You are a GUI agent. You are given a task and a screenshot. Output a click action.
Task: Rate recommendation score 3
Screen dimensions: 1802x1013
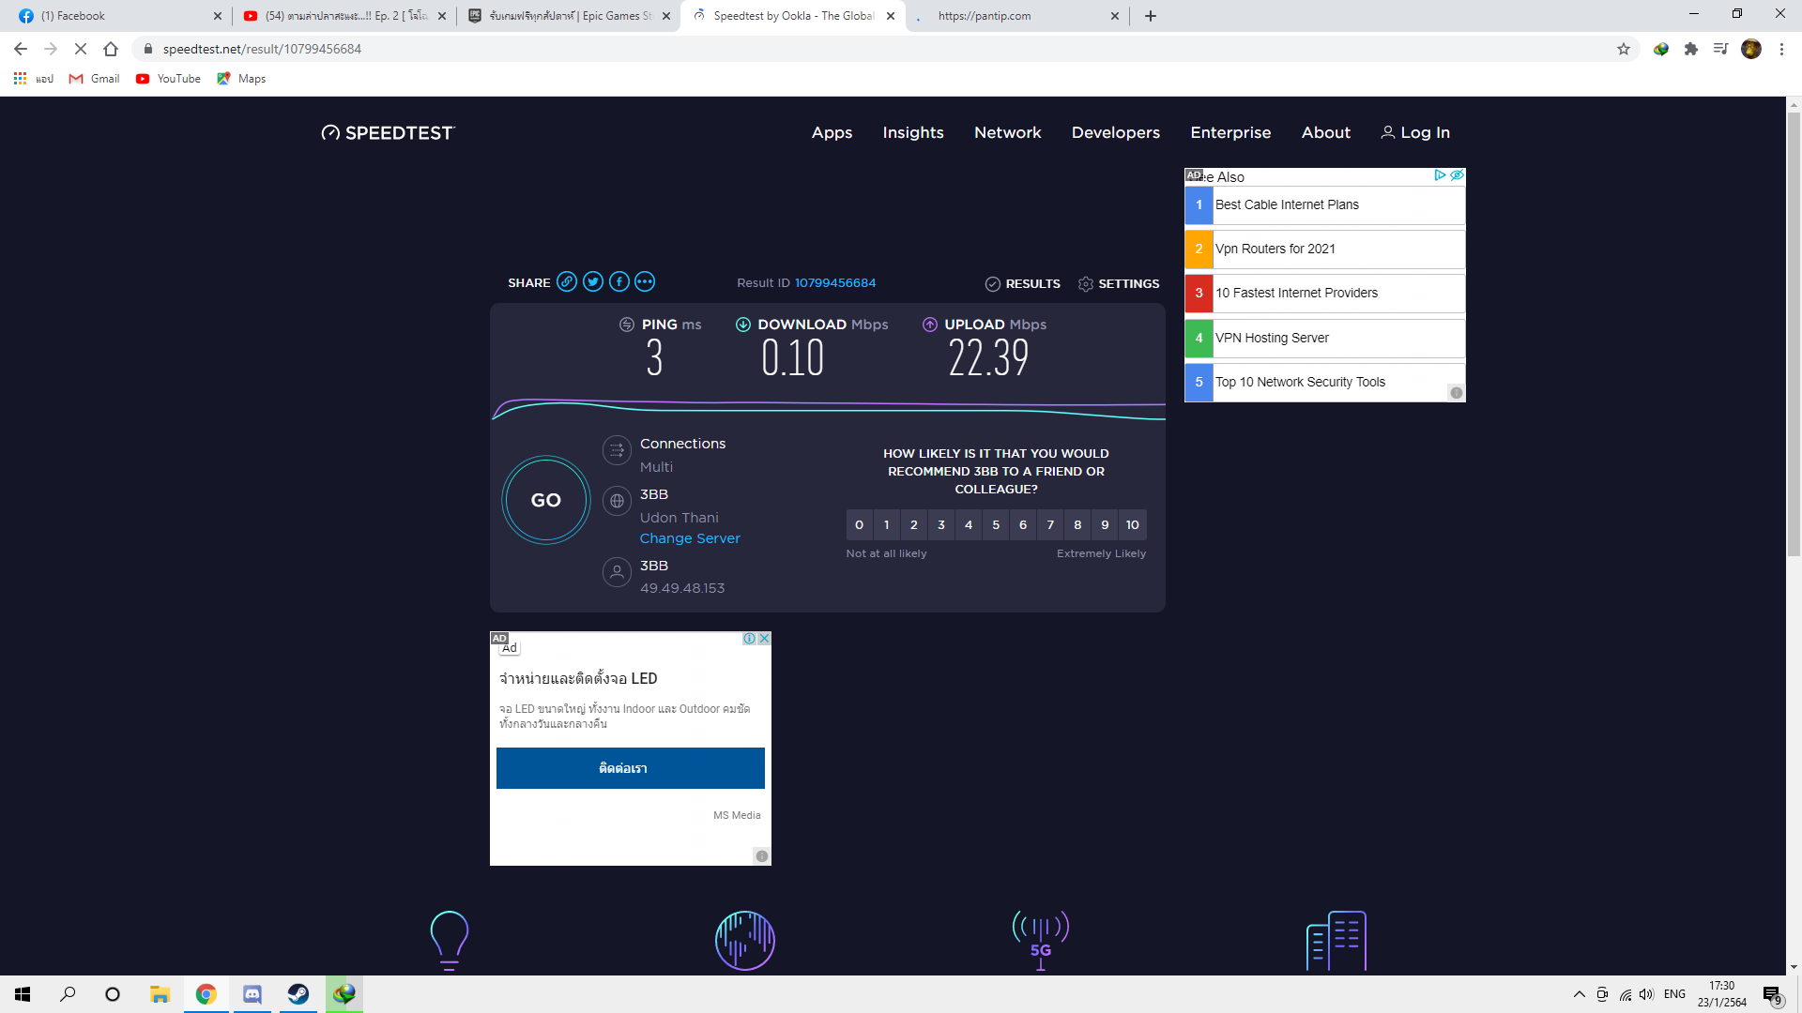[x=941, y=524]
